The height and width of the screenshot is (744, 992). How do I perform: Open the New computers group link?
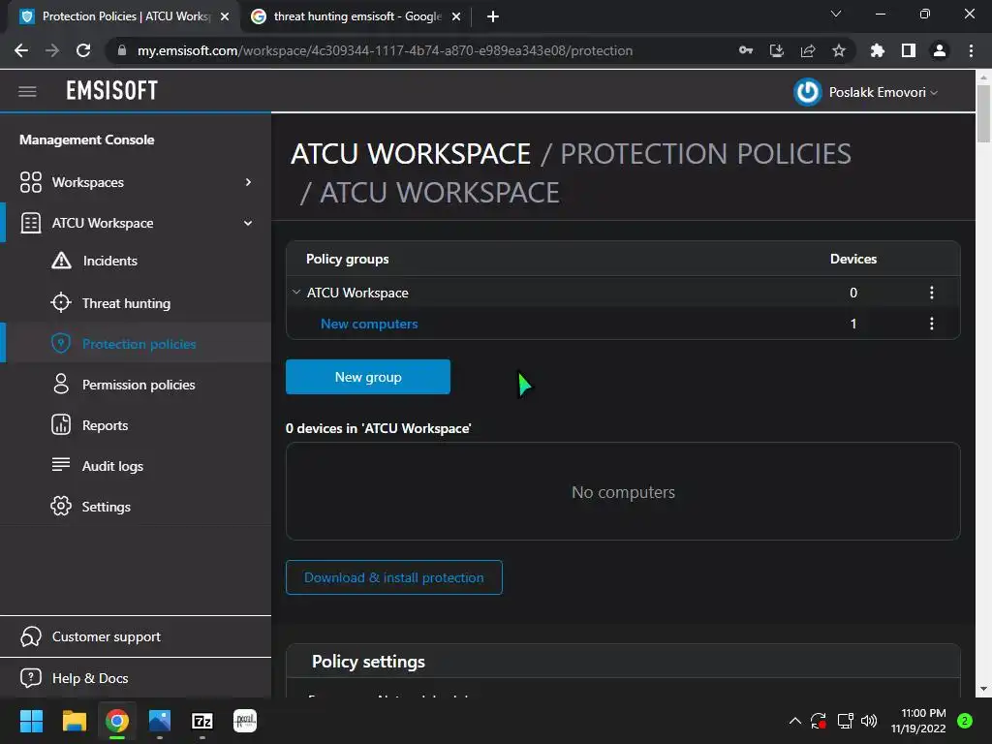point(369,324)
